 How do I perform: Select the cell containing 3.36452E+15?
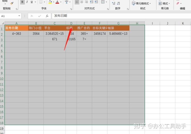55,34
